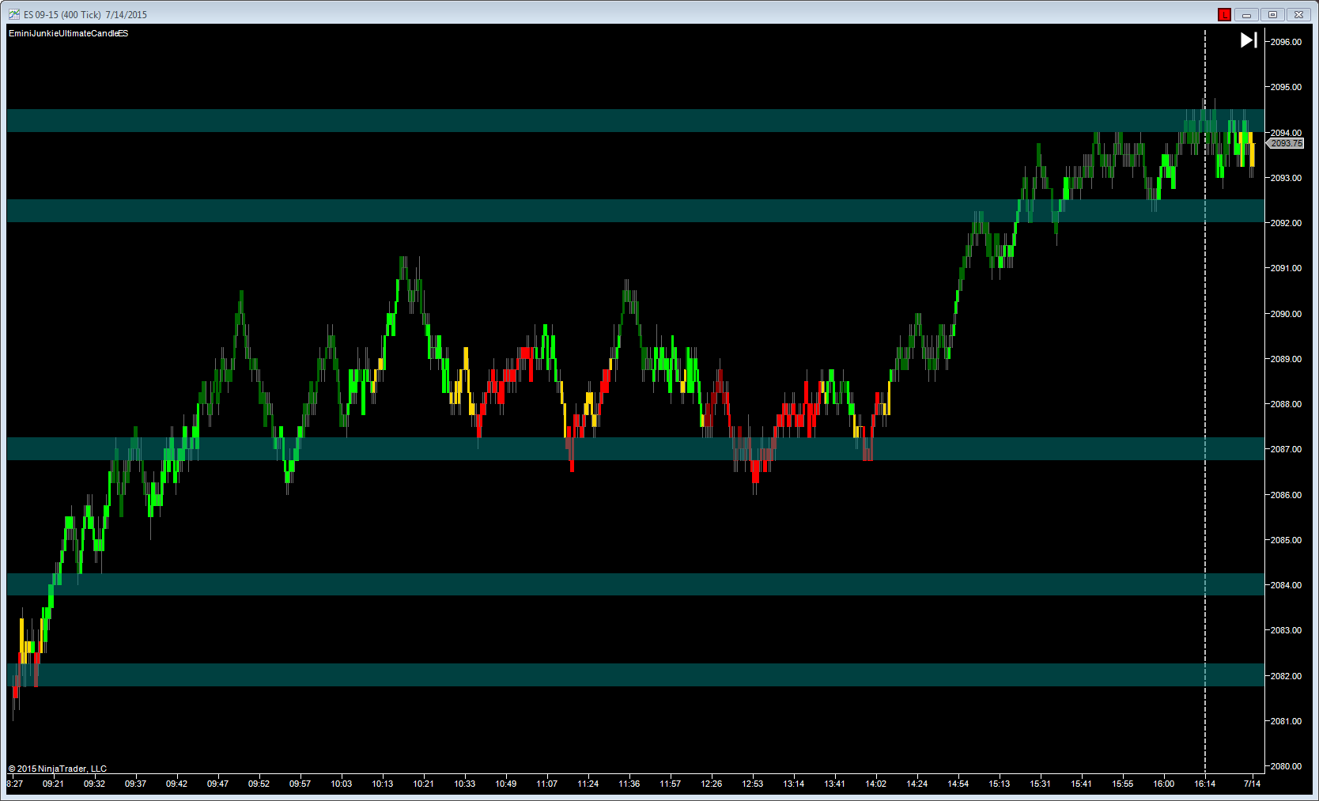Click the current price marker 2093.75

(x=1286, y=143)
